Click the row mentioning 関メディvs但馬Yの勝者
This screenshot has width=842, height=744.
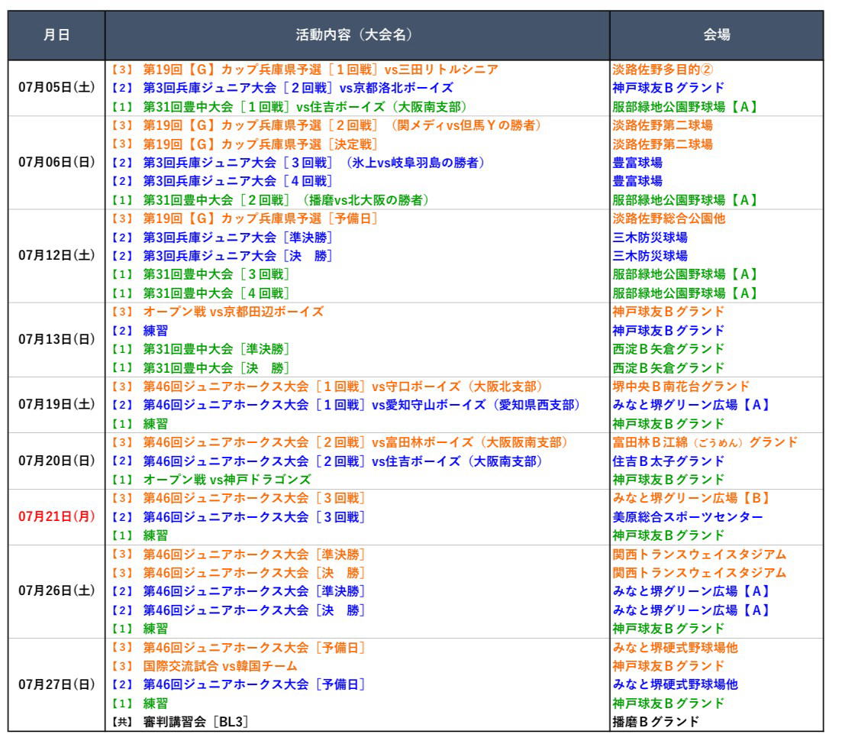click(x=327, y=125)
